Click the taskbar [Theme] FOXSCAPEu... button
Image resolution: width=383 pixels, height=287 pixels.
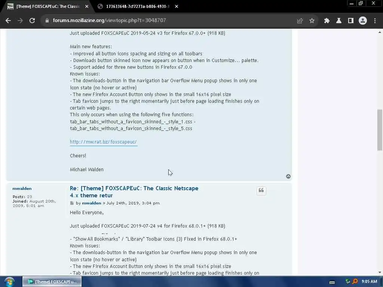[52, 282]
